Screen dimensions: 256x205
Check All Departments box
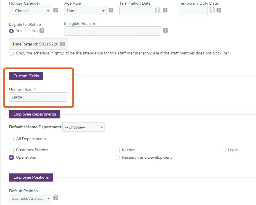point(11,139)
